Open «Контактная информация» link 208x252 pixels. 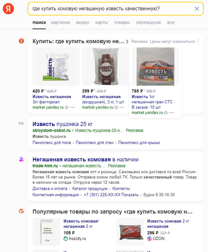pyautogui.click(x=56, y=195)
